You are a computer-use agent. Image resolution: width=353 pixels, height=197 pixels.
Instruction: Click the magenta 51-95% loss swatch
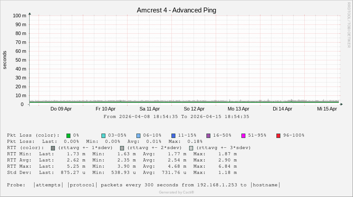pos(243,135)
